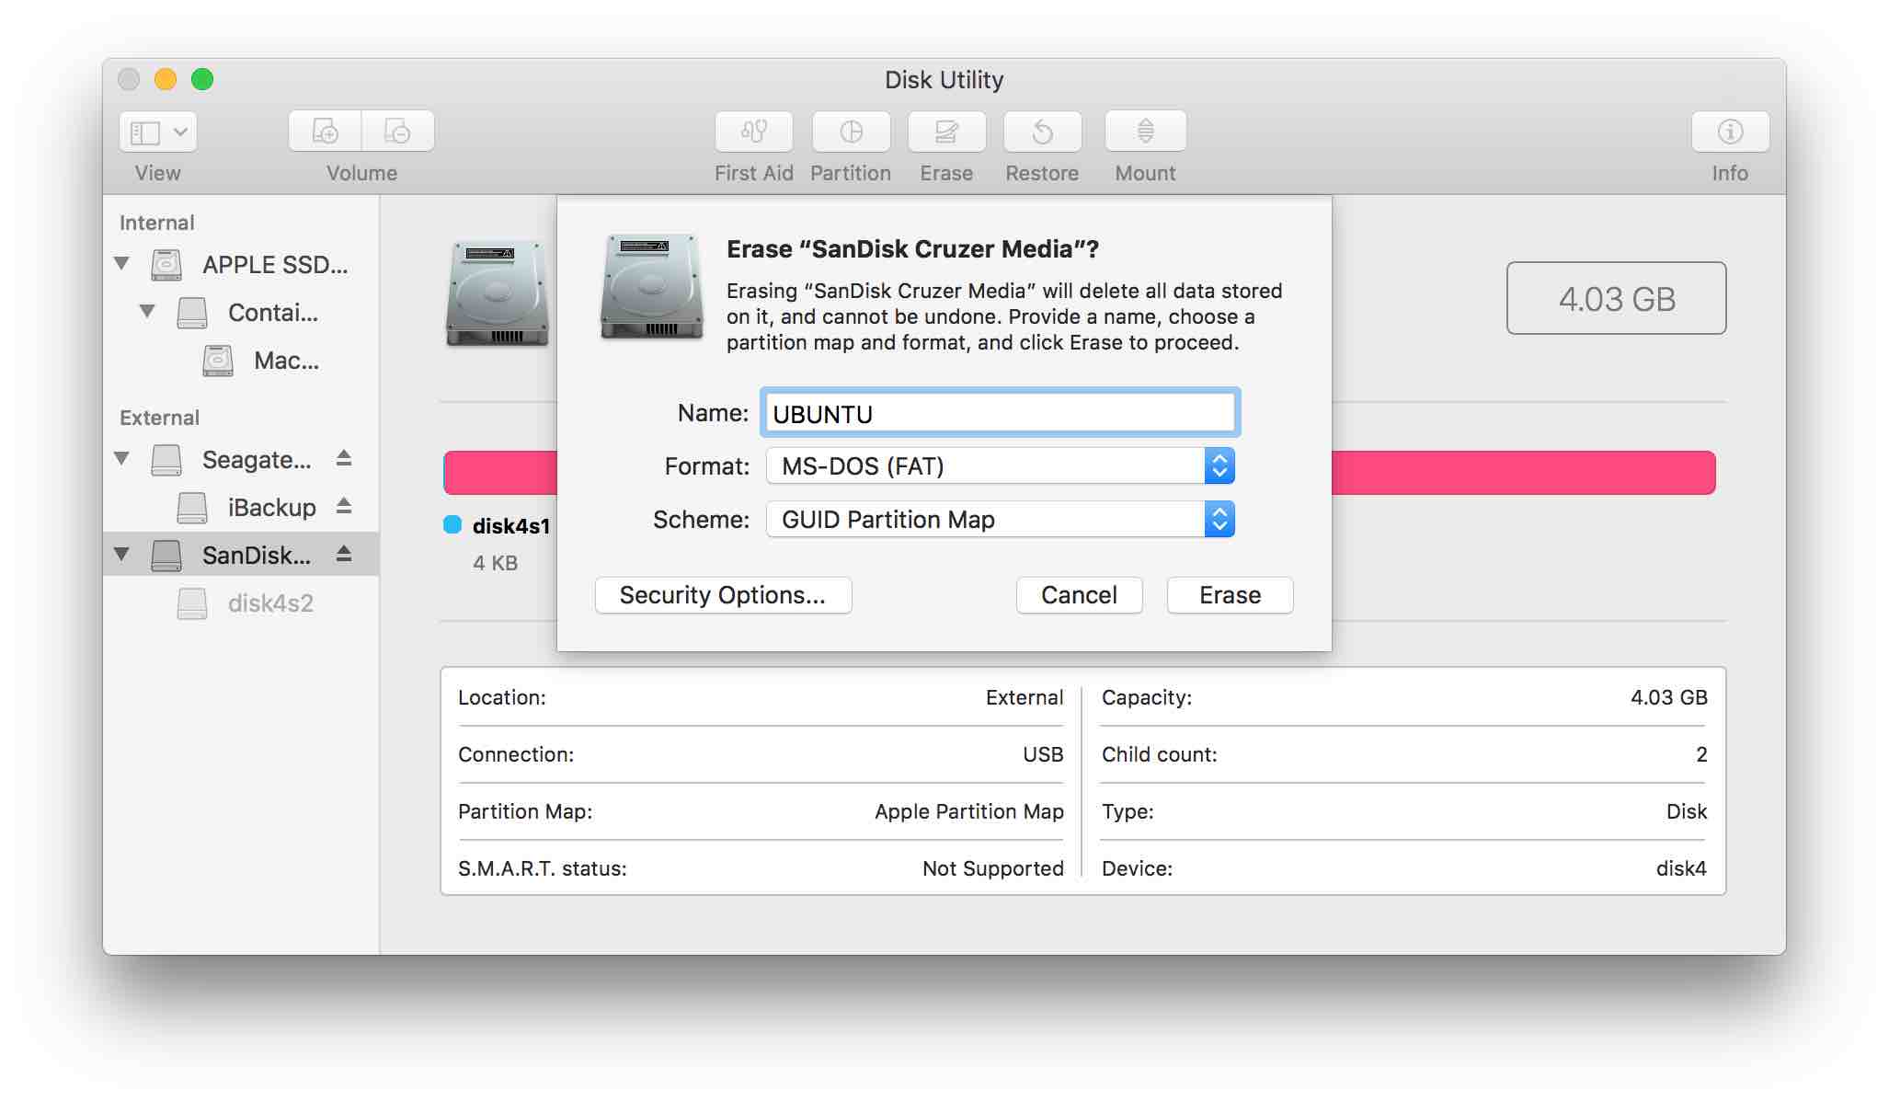The height and width of the screenshot is (1102, 1889).
Task: Click the Apple Partition Map value
Action: [x=968, y=811]
